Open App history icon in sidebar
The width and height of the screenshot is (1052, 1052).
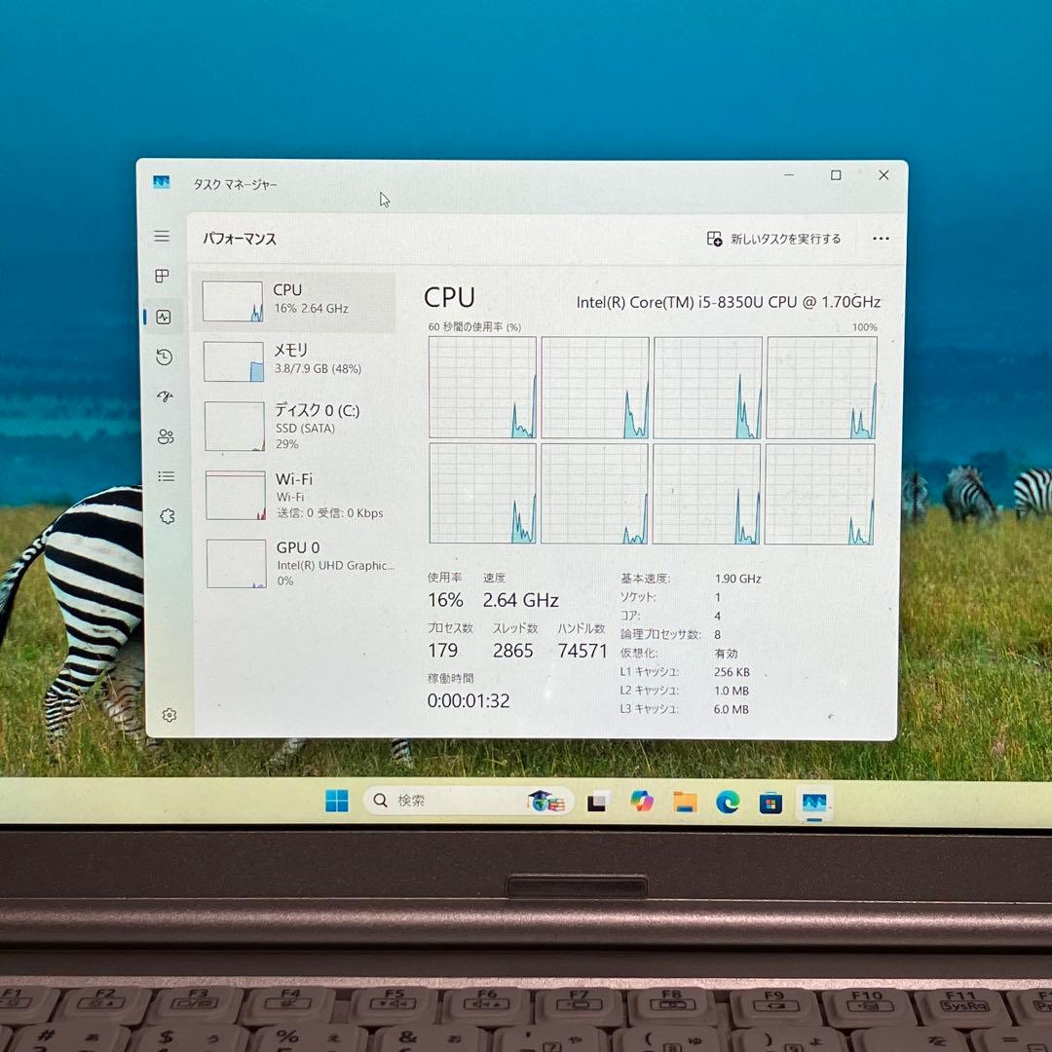click(x=164, y=357)
